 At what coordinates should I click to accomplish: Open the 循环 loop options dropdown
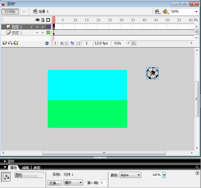click(x=73, y=183)
